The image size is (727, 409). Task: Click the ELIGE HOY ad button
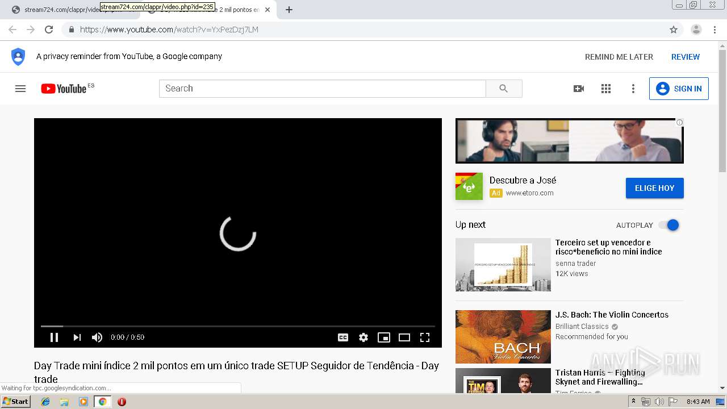point(655,188)
